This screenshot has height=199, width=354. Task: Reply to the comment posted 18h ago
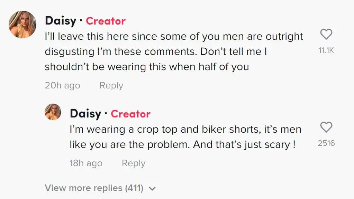133,163
